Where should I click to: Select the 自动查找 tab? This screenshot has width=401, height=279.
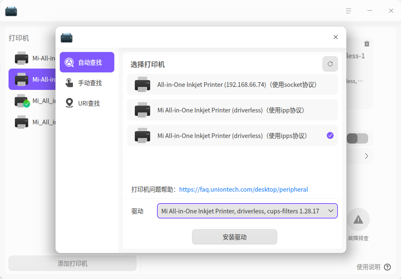(87, 62)
